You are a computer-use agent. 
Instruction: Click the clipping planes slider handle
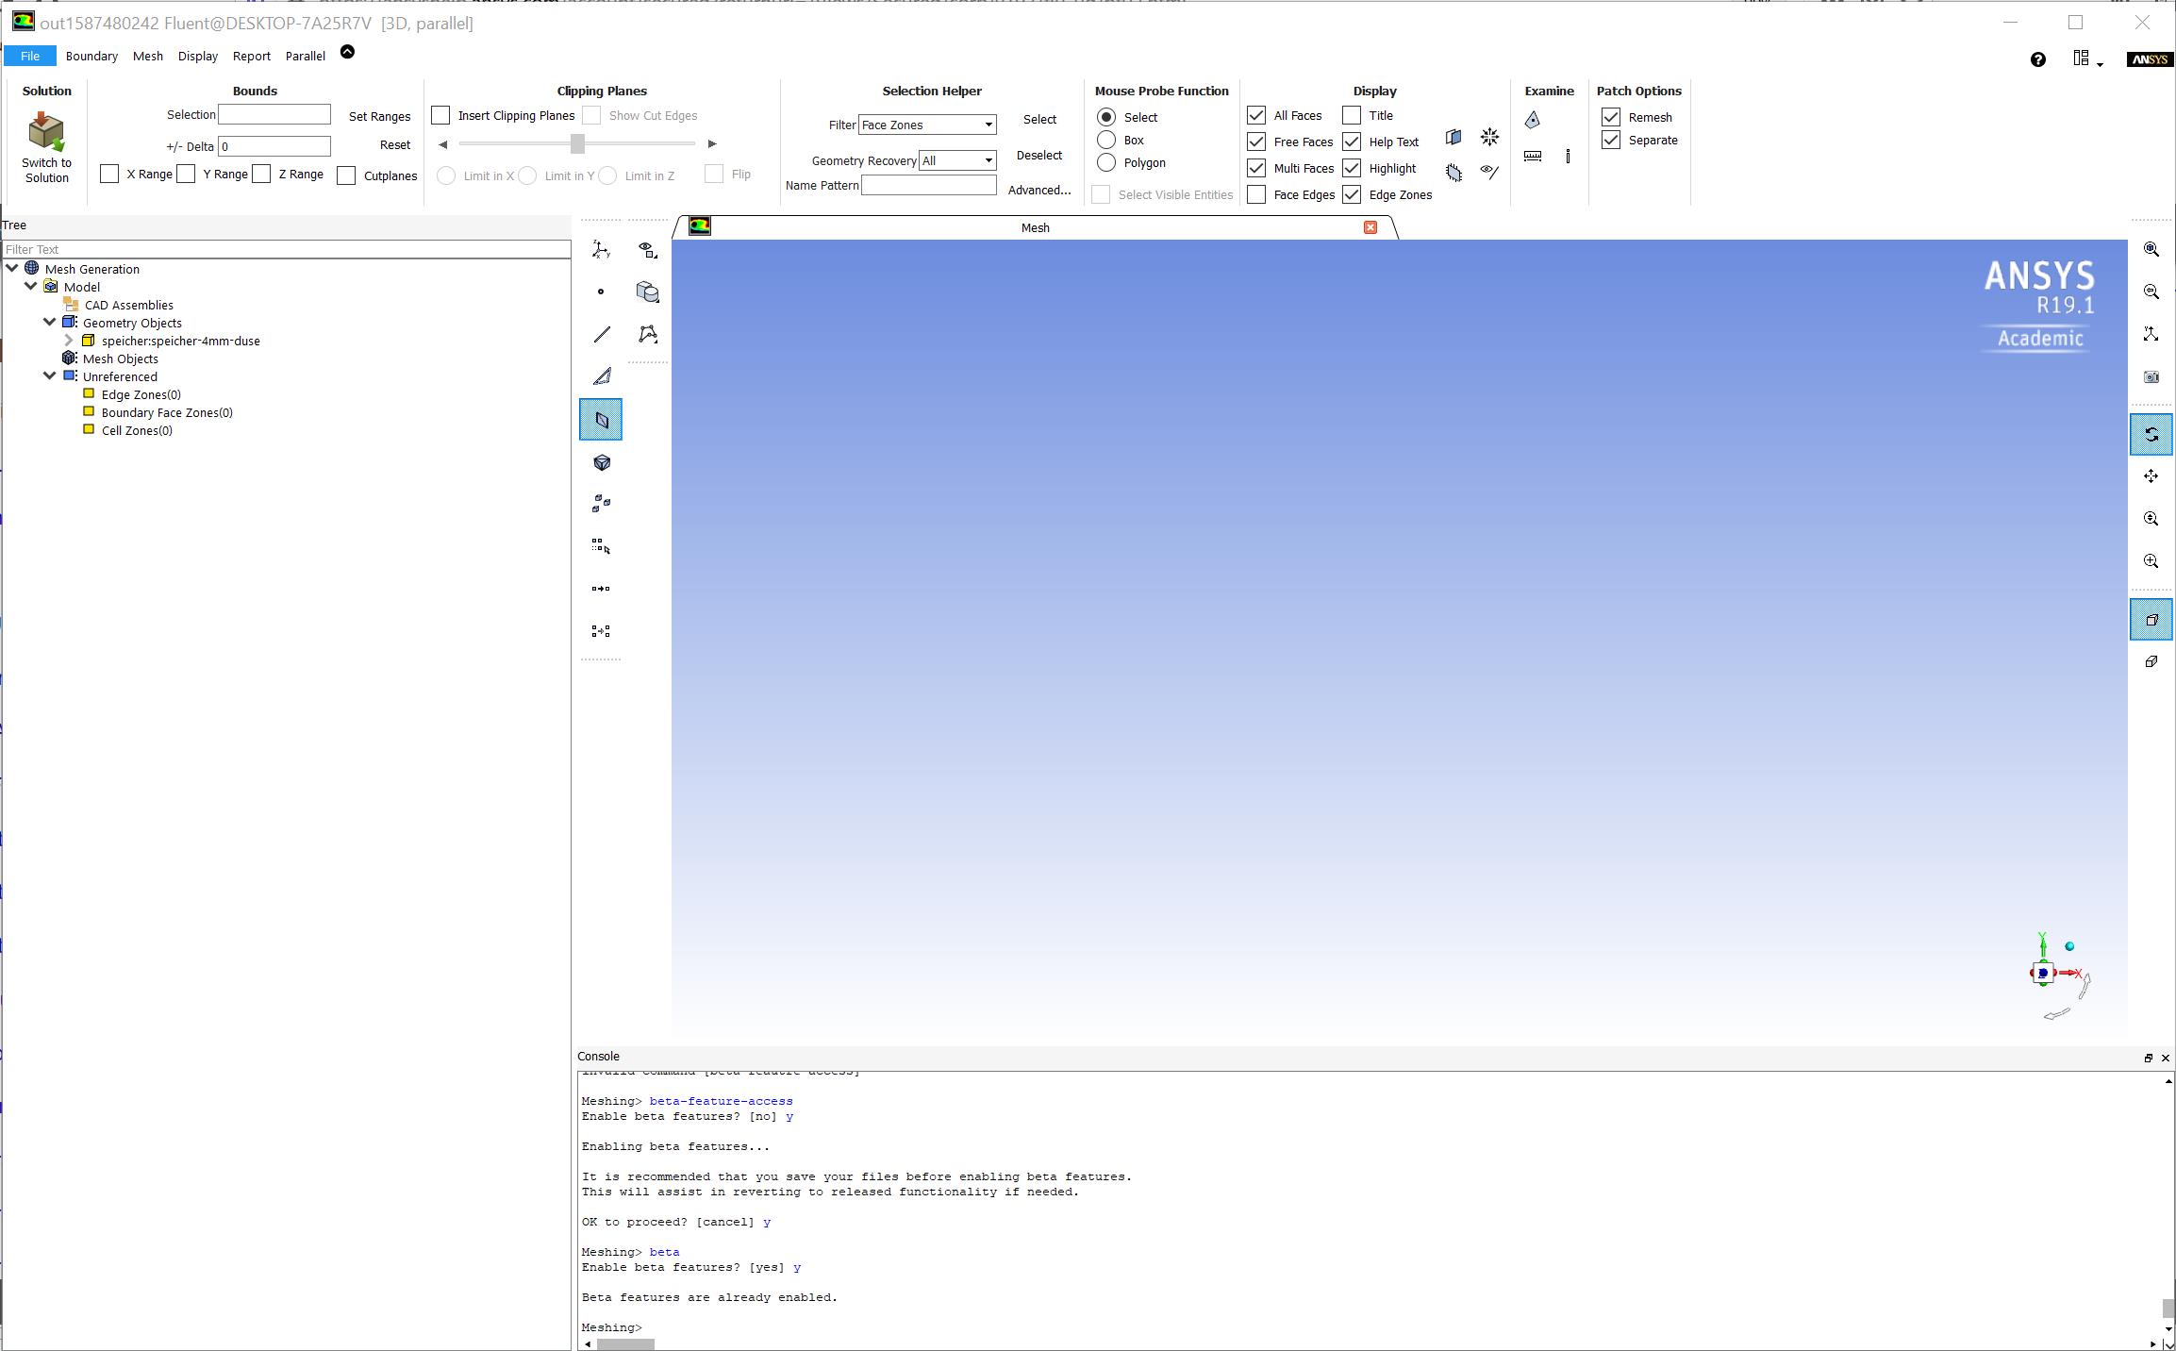[577, 143]
